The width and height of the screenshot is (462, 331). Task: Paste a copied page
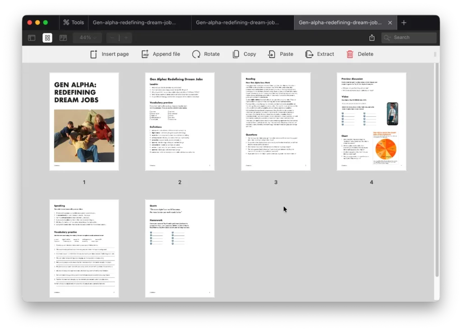(x=280, y=54)
